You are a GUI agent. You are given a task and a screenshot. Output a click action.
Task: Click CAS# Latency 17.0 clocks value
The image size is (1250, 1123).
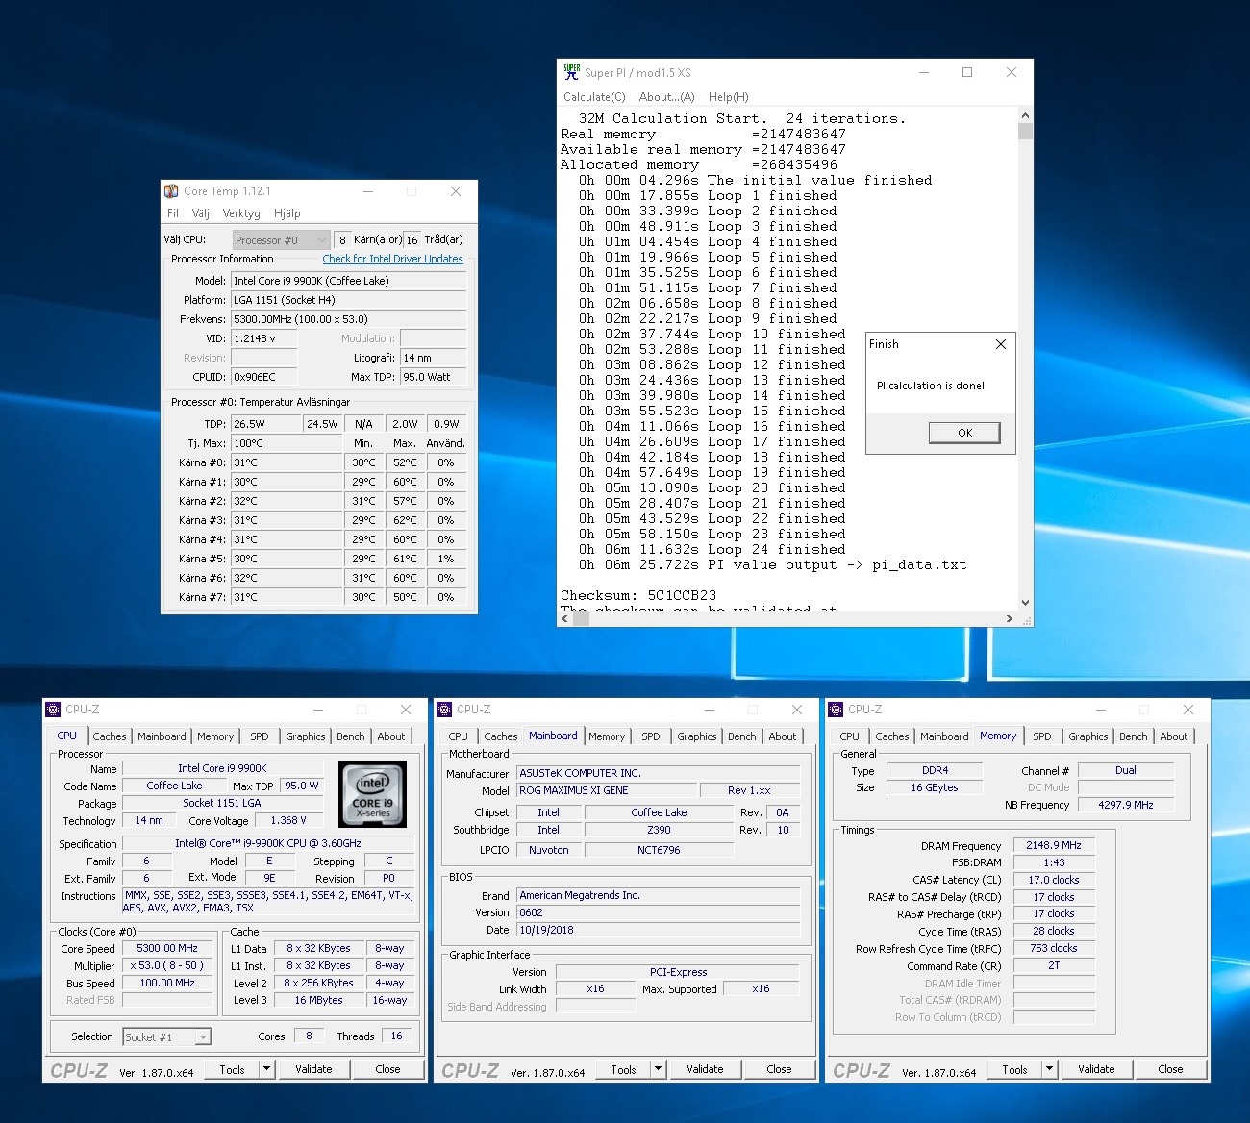click(1053, 880)
